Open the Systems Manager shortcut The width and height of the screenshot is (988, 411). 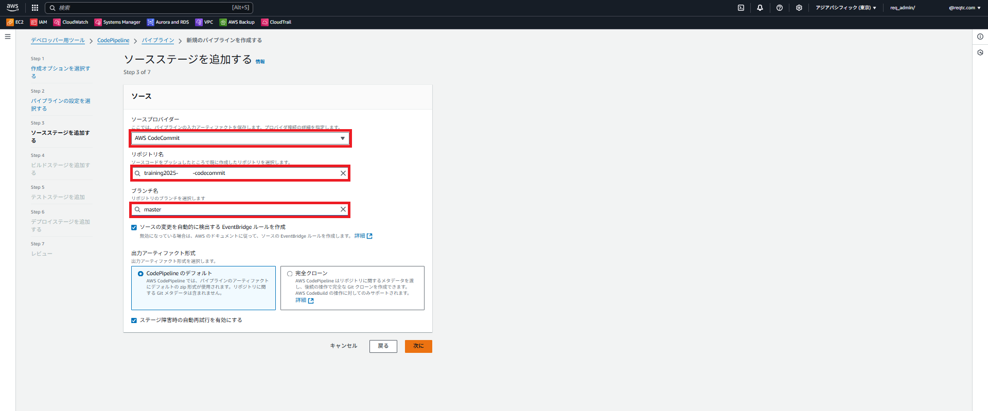coord(117,22)
